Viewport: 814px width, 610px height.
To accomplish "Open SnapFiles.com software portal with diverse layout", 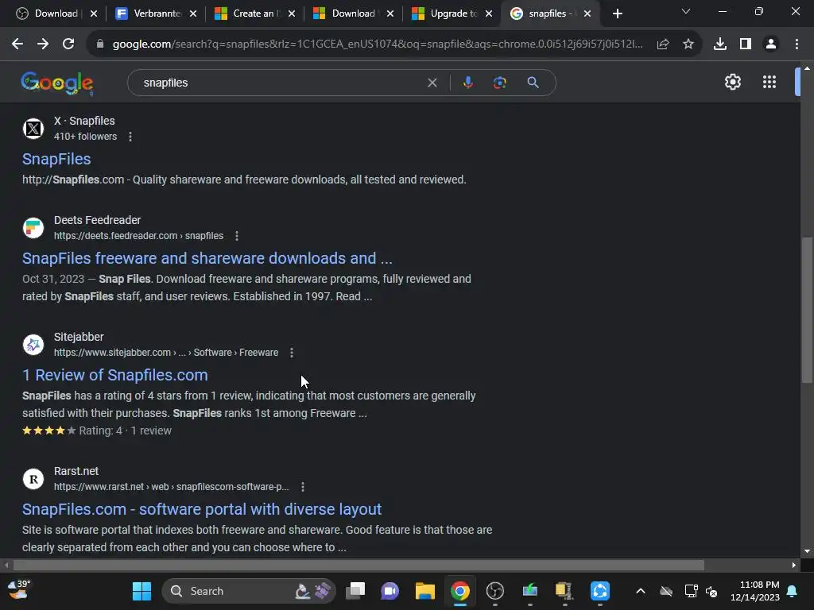I will coord(202,509).
